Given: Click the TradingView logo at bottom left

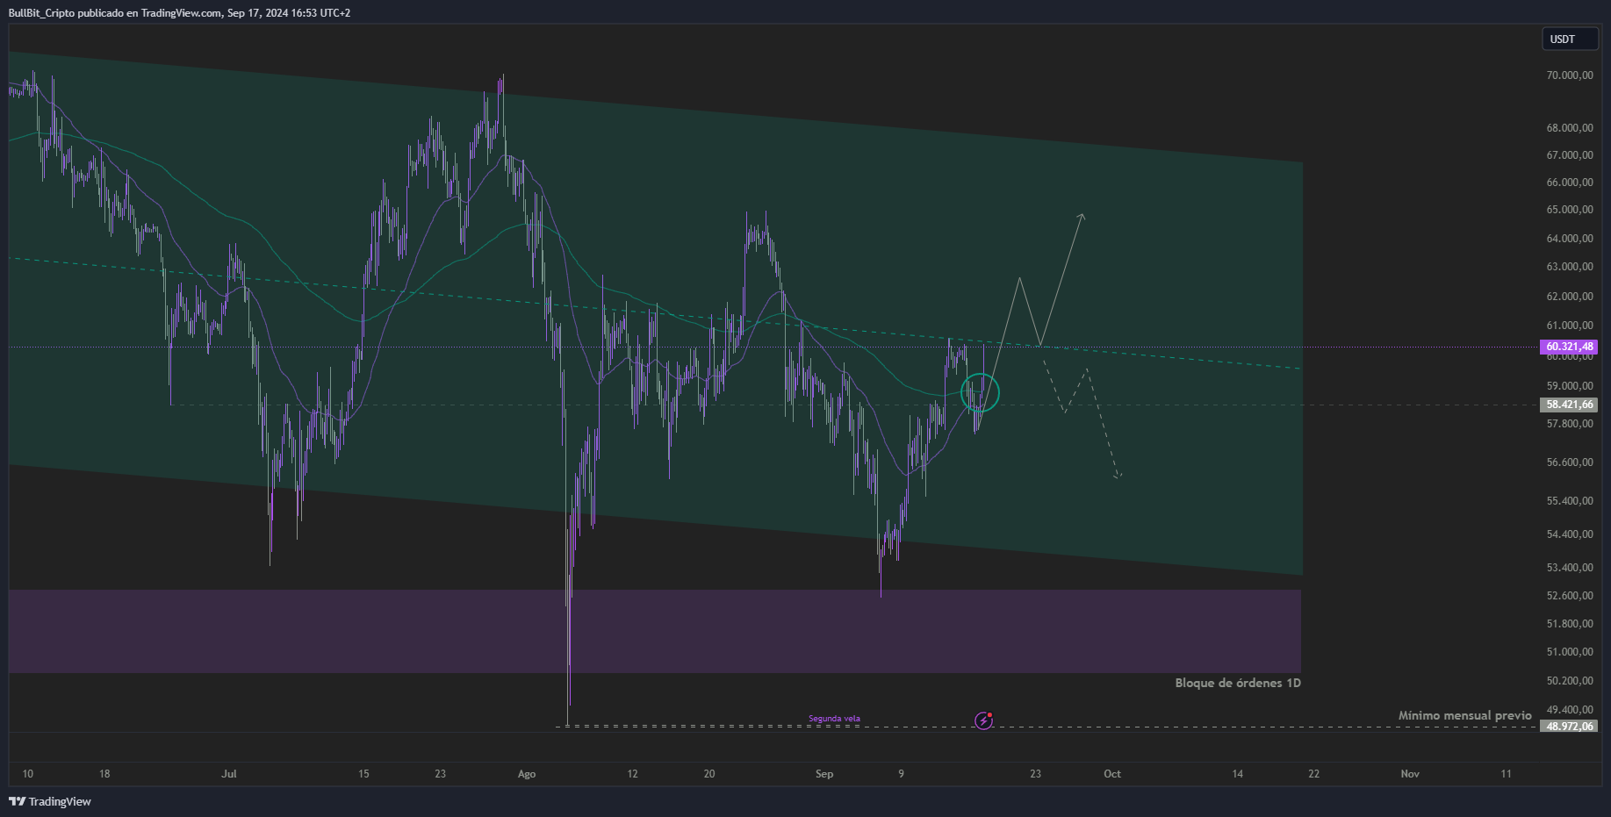Looking at the screenshot, I should coord(49,801).
